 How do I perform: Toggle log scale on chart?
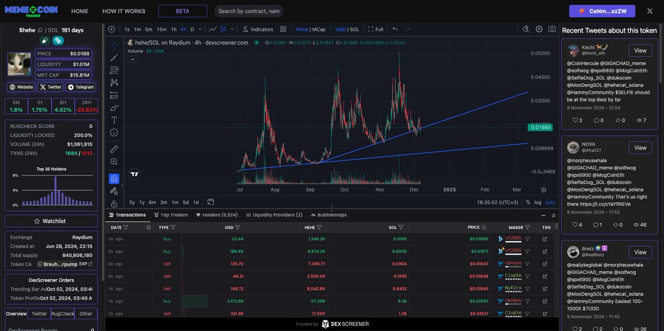pyautogui.click(x=538, y=202)
